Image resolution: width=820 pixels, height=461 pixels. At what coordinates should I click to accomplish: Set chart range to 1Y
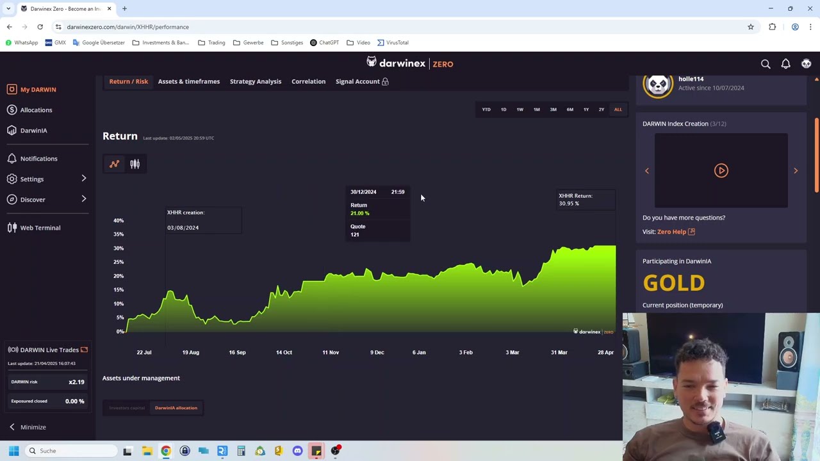click(x=586, y=109)
